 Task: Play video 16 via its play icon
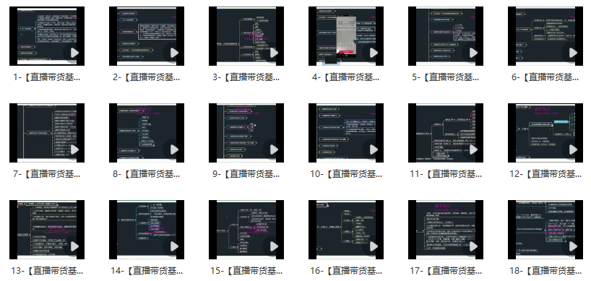coord(373,246)
